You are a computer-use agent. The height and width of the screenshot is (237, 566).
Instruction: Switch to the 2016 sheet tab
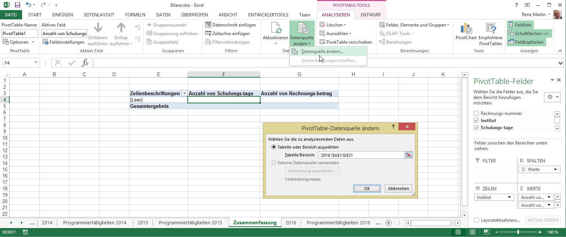pyautogui.click(x=290, y=223)
